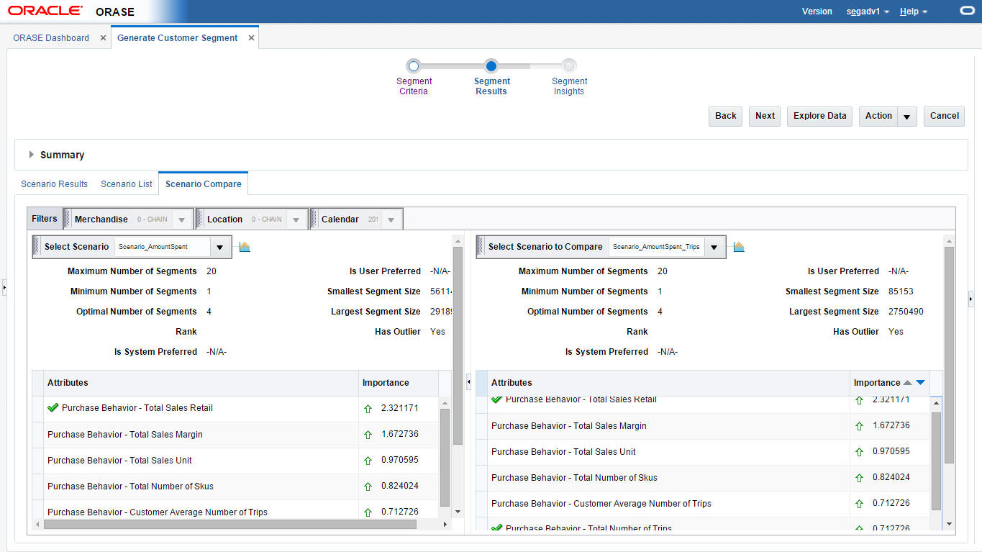Image resolution: width=982 pixels, height=552 pixels.
Task: Open the Calendar filter dropdown
Action: pos(391,220)
